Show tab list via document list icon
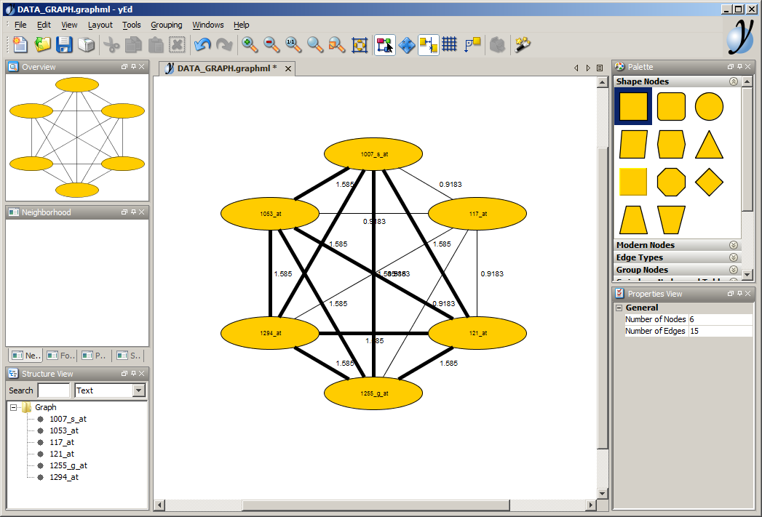 tap(600, 68)
